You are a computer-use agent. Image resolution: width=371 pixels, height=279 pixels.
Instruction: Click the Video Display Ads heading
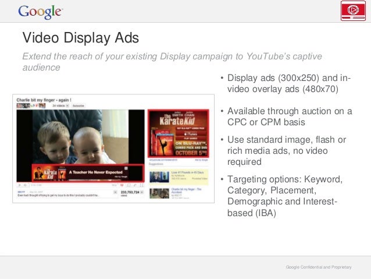tap(80, 38)
